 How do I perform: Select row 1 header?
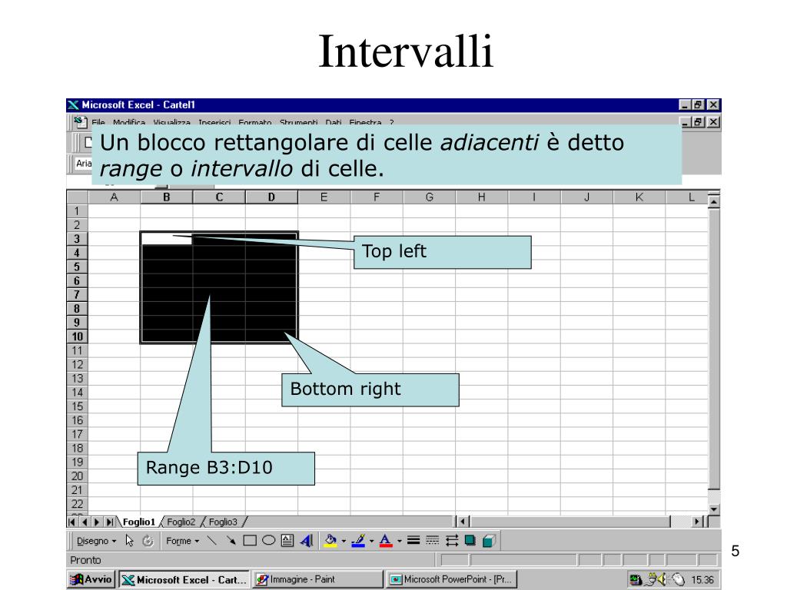78,211
